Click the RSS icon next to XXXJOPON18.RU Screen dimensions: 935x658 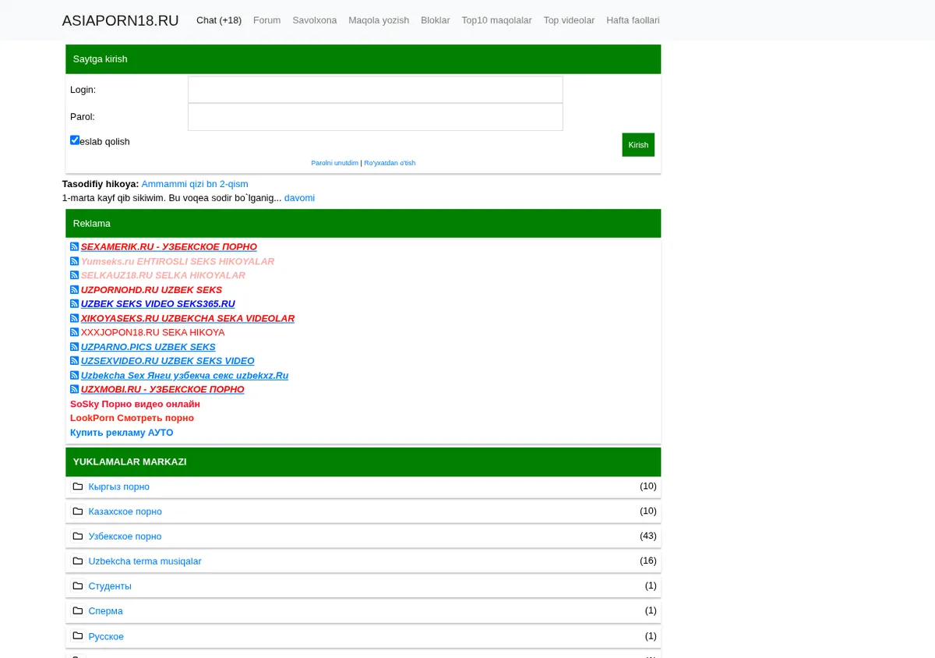(75, 332)
